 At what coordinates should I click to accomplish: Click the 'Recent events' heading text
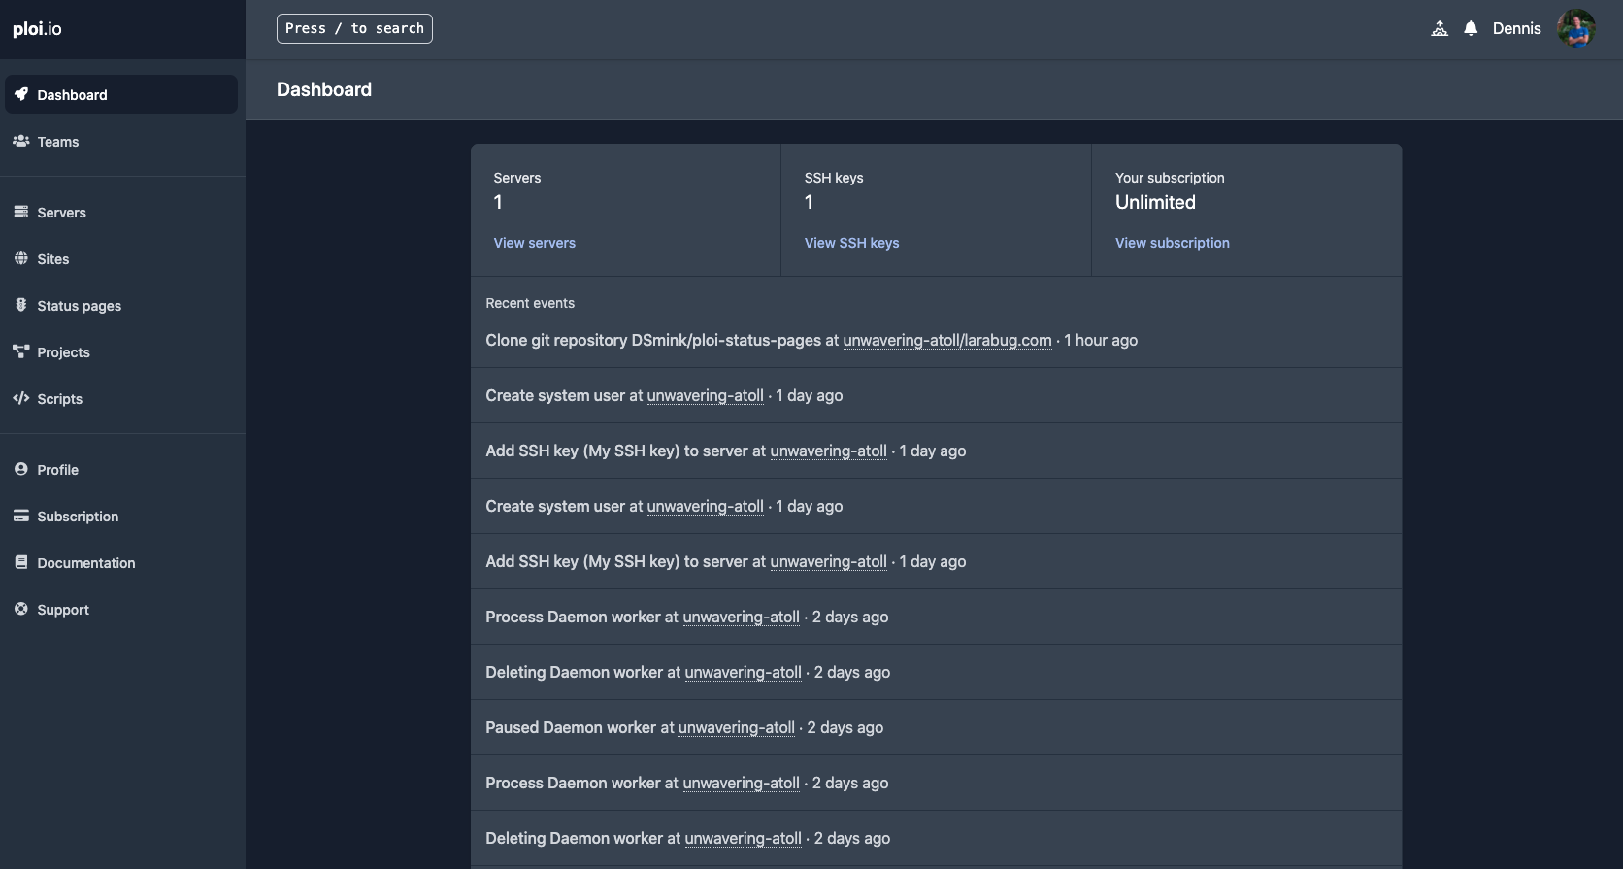(530, 303)
